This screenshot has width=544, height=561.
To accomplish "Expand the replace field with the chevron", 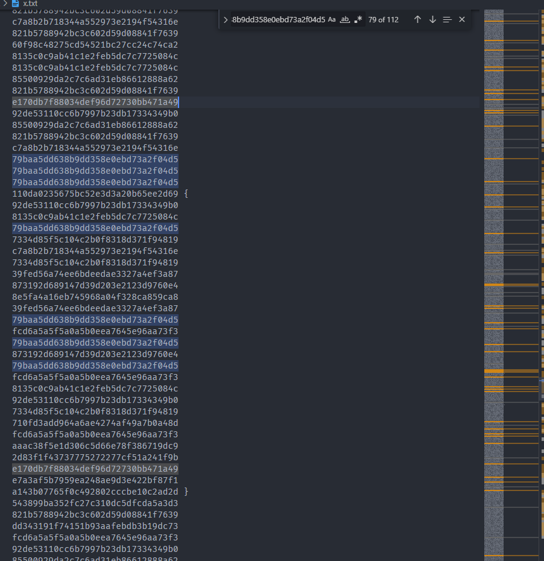I will click(x=226, y=19).
